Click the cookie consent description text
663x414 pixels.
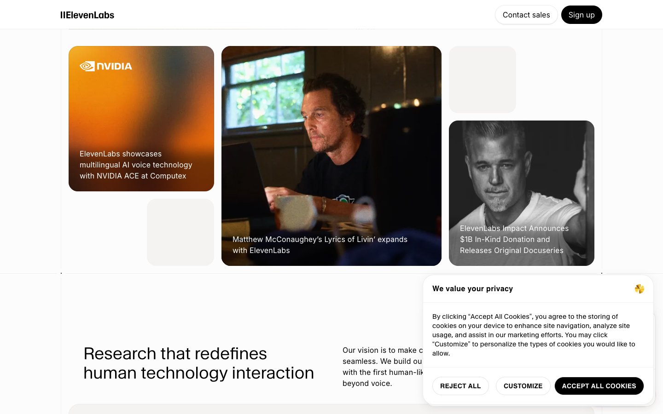pos(533,335)
